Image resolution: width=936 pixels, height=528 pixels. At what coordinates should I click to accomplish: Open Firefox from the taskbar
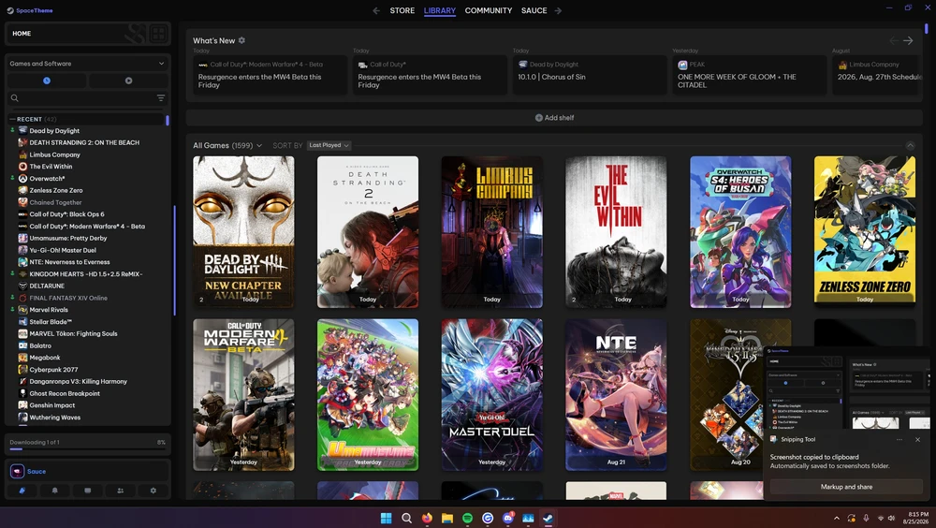pyautogui.click(x=427, y=518)
